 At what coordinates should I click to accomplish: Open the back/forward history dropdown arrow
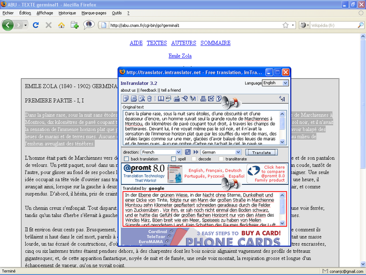click(26, 25)
